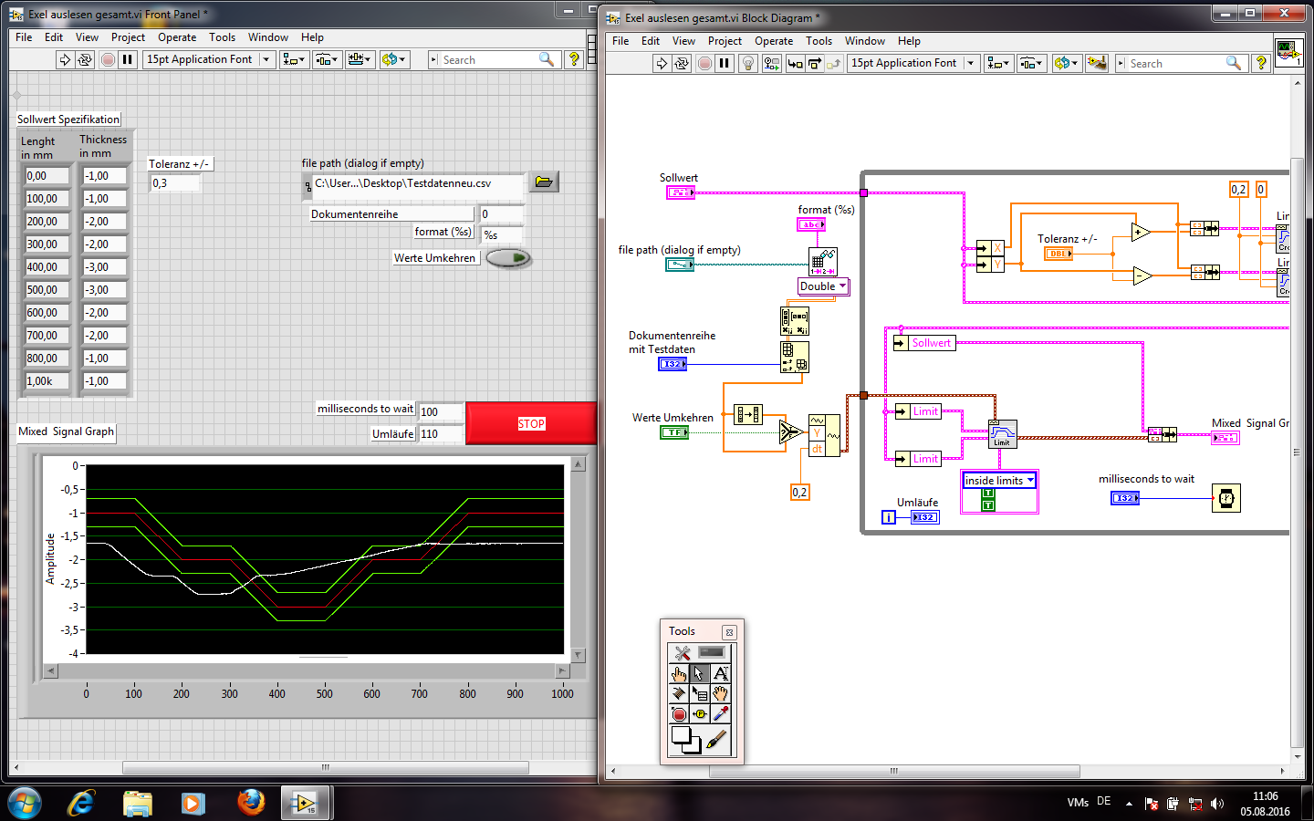
Task: Toggle the Werte Umkehren switch
Action: tap(508, 258)
